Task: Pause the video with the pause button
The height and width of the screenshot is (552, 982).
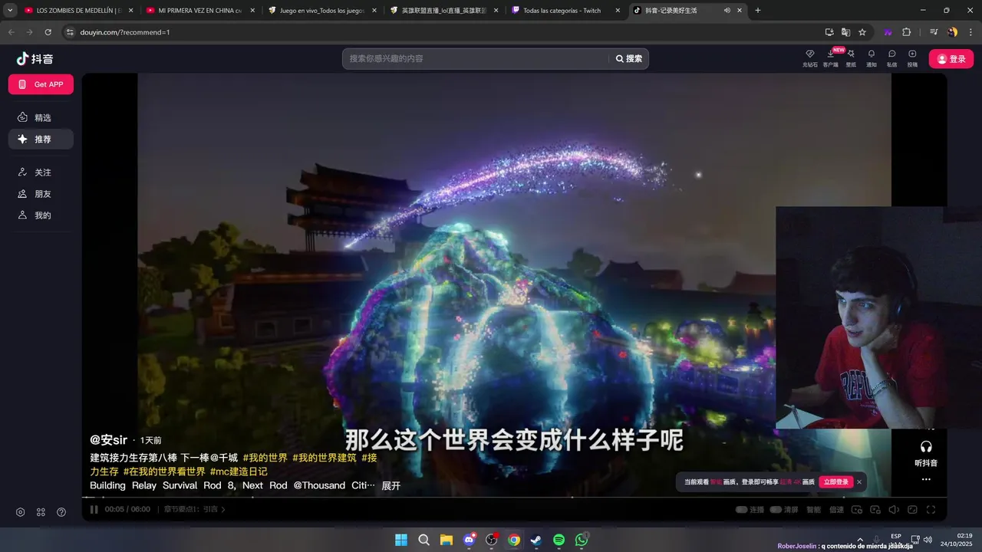Action: 94,509
